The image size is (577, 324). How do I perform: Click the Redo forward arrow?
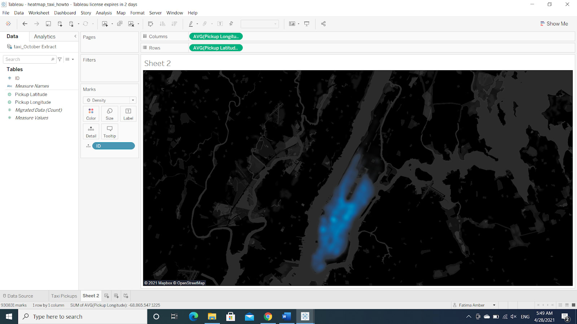[36, 24]
